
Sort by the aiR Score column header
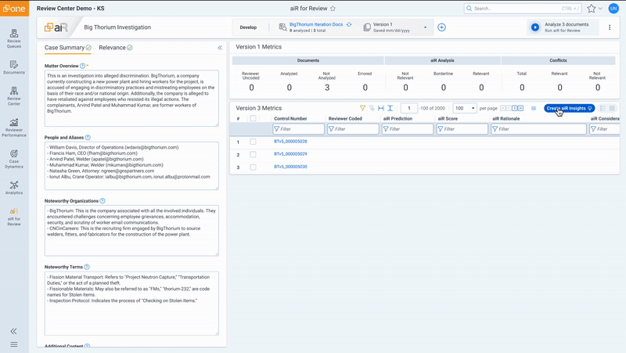(x=448, y=119)
